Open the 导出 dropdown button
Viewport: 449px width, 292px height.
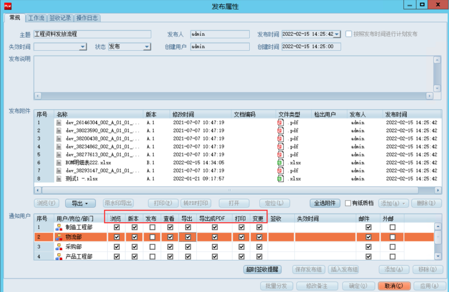[x=80, y=204]
